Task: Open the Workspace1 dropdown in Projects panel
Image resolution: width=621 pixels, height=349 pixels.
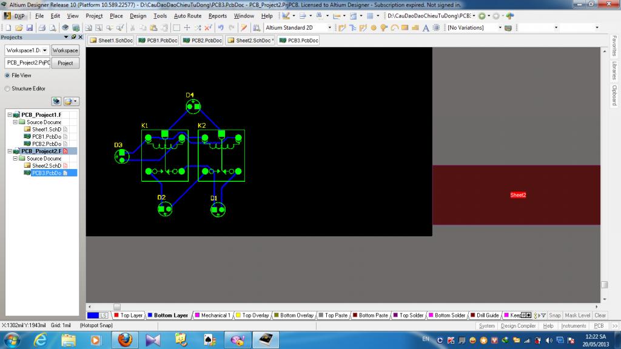Action: [45, 50]
